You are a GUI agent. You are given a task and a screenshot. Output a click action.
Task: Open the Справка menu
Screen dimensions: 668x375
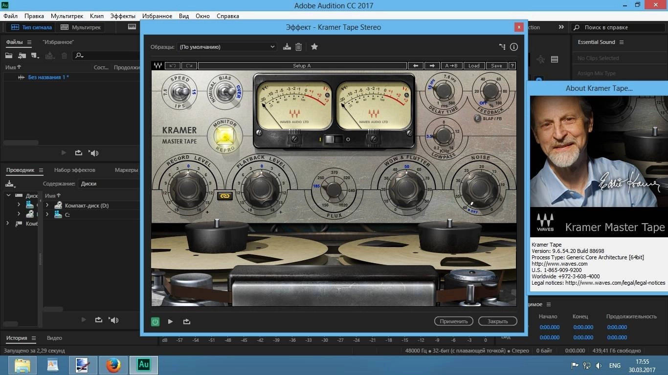[227, 16]
